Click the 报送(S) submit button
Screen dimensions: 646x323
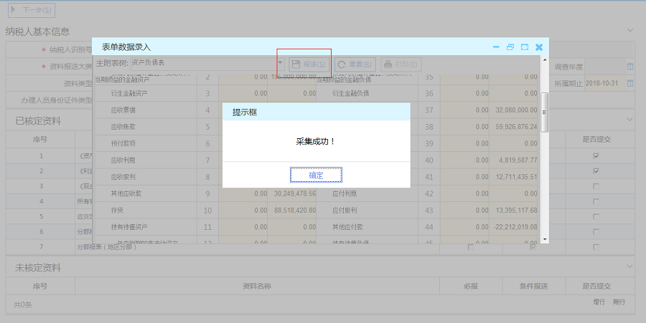(x=309, y=64)
